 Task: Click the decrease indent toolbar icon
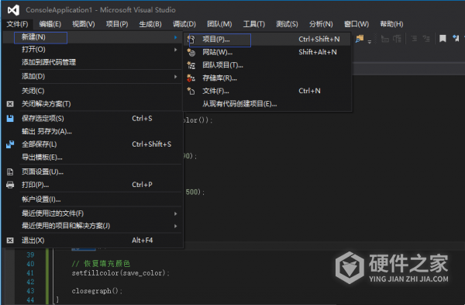point(414,39)
